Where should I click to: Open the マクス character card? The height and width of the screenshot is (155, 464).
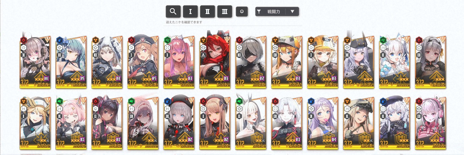[x=287, y=62]
